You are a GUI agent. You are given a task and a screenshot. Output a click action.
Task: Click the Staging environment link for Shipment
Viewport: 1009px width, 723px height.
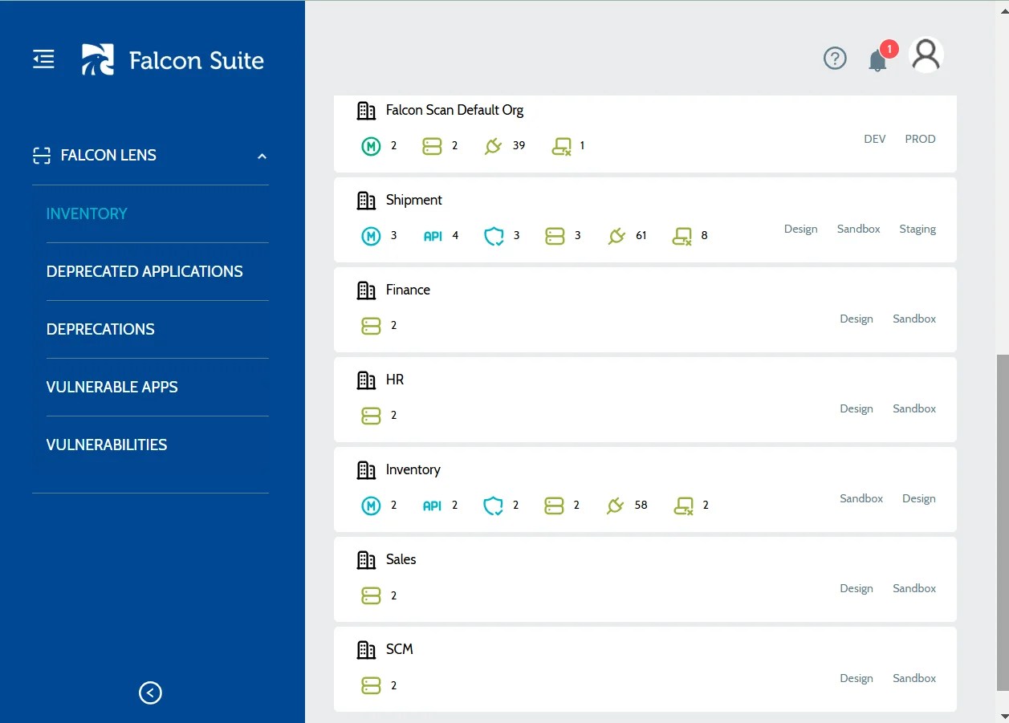[917, 229]
